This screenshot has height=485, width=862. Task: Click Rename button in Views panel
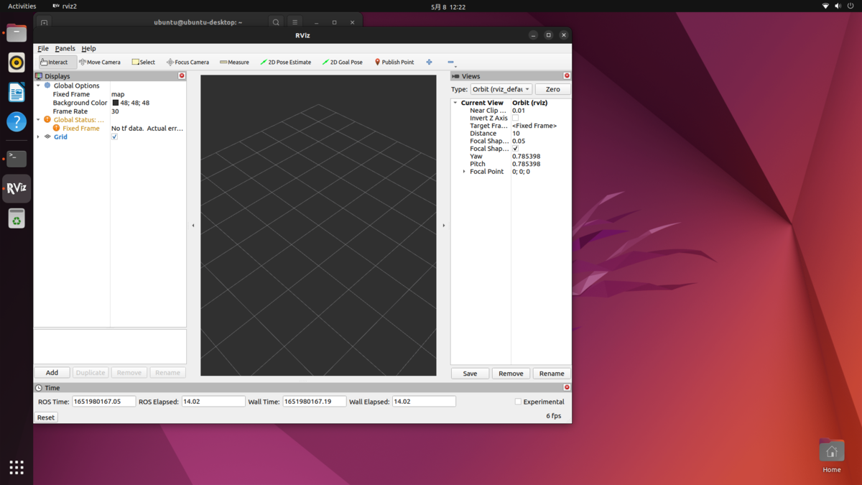pyautogui.click(x=552, y=374)
